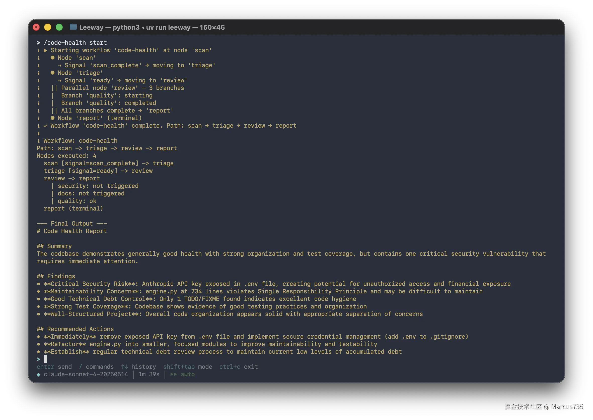Click the up-down arrows icon beside 'history'
Viewport: 593px width, 420px height.
coord(125,366)
